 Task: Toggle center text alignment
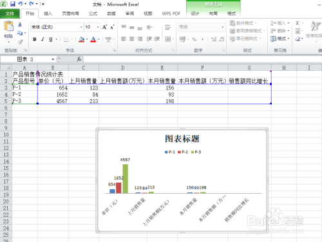pos(132,39)
